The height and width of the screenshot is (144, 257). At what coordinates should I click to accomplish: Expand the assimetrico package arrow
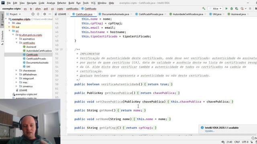(16, 39)
